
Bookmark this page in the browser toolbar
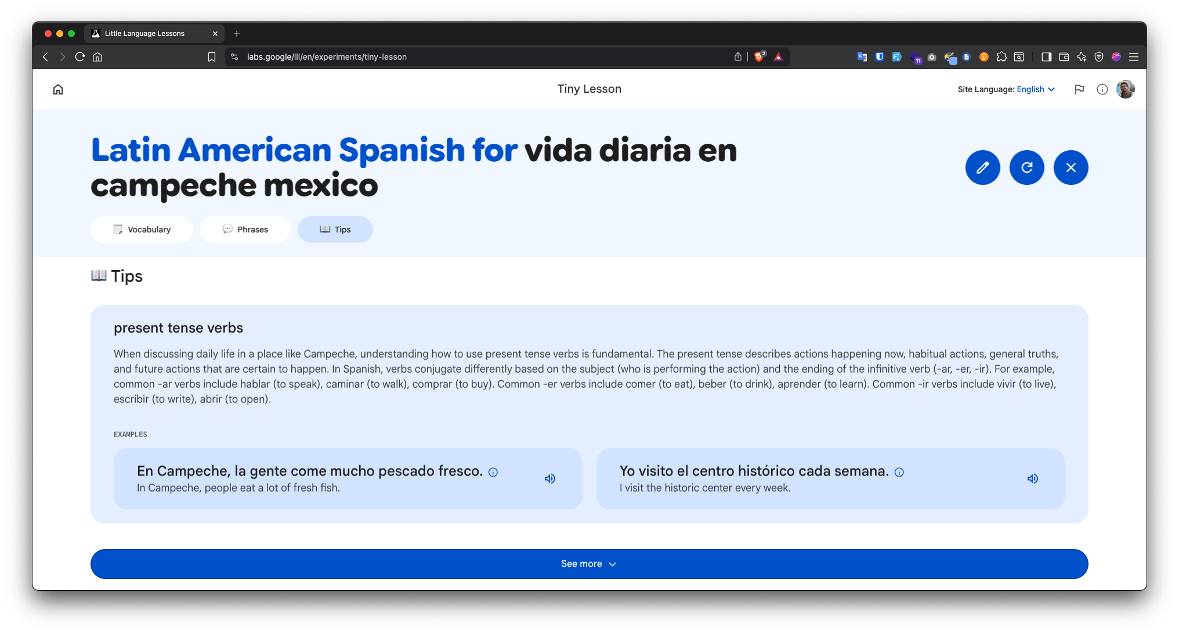(x=212, y=57)
